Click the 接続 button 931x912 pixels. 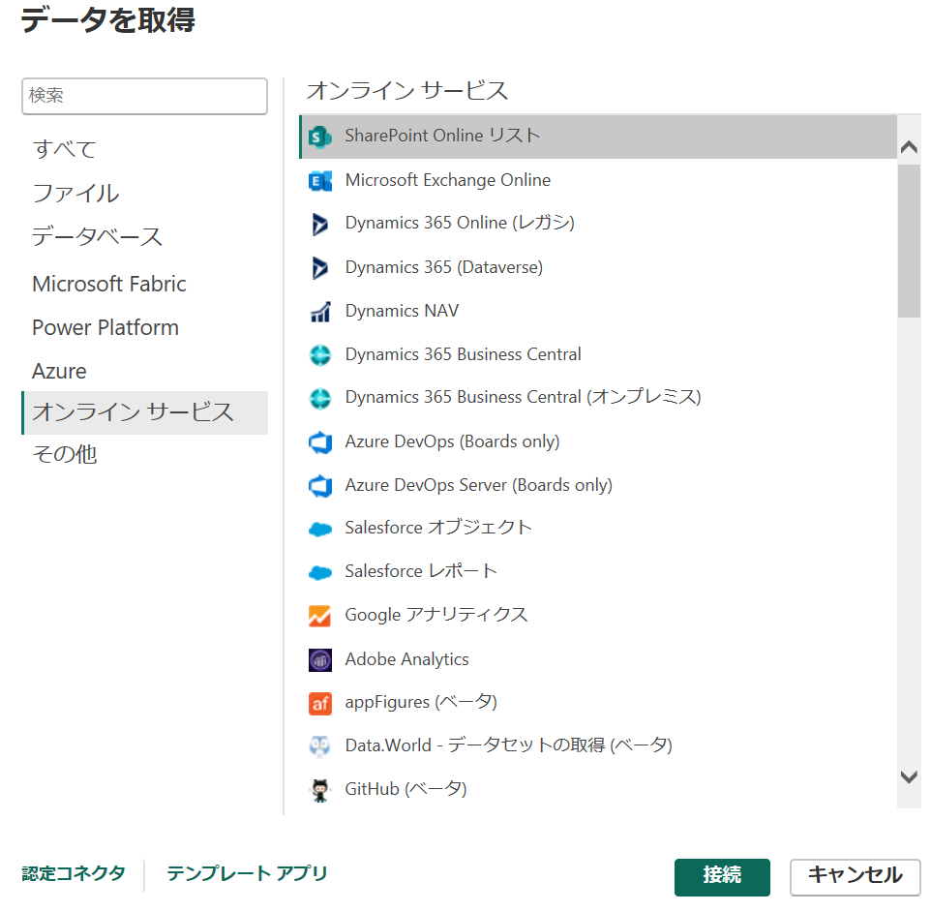click(x=722, y=877)
